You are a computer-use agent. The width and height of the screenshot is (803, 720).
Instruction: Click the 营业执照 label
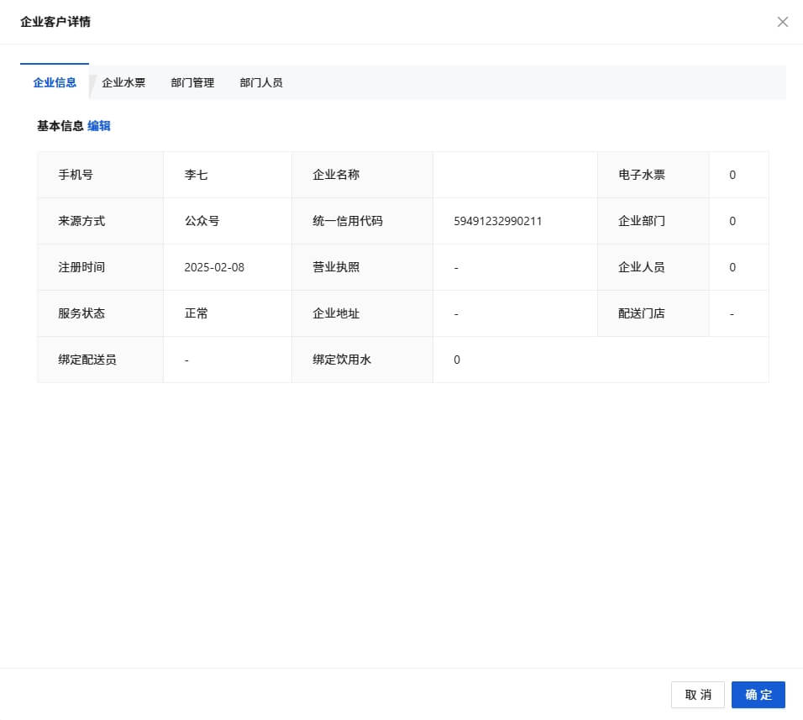(336, 267)
